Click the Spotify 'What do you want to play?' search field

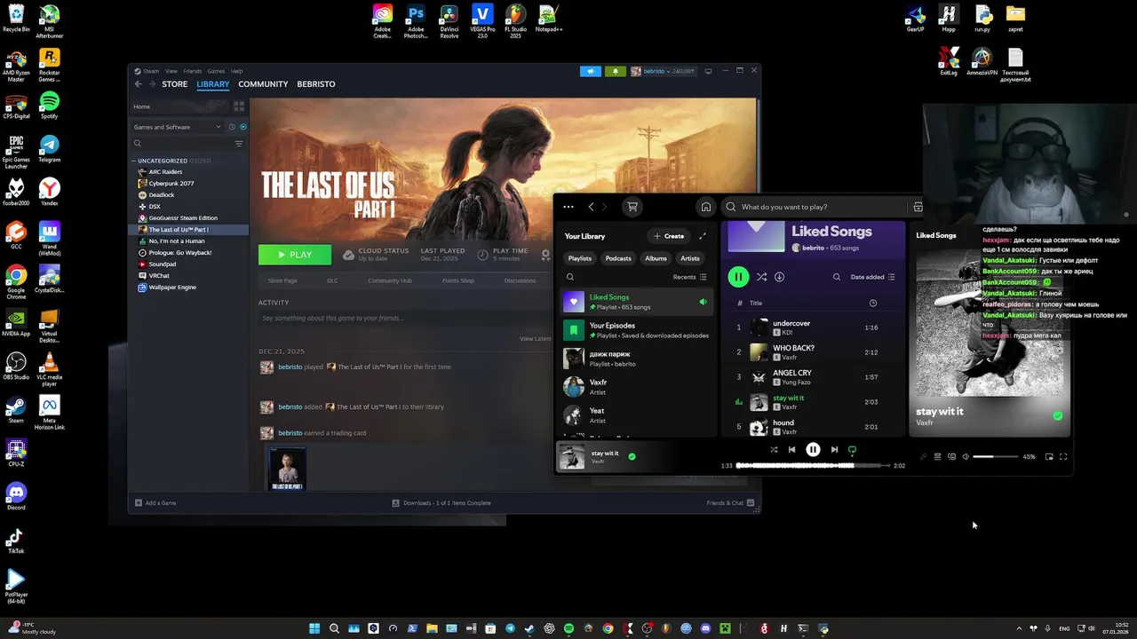point(813,207)
